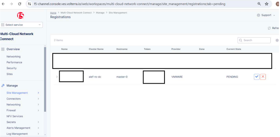Sort by the Hostname column header
This screenshot has height=137, width=280.
pyautogui.click(x=122, y=49)
